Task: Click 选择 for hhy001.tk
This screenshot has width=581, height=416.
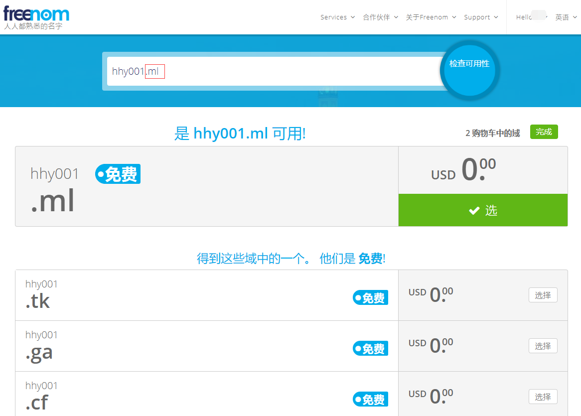Action: tap(543, 295)
